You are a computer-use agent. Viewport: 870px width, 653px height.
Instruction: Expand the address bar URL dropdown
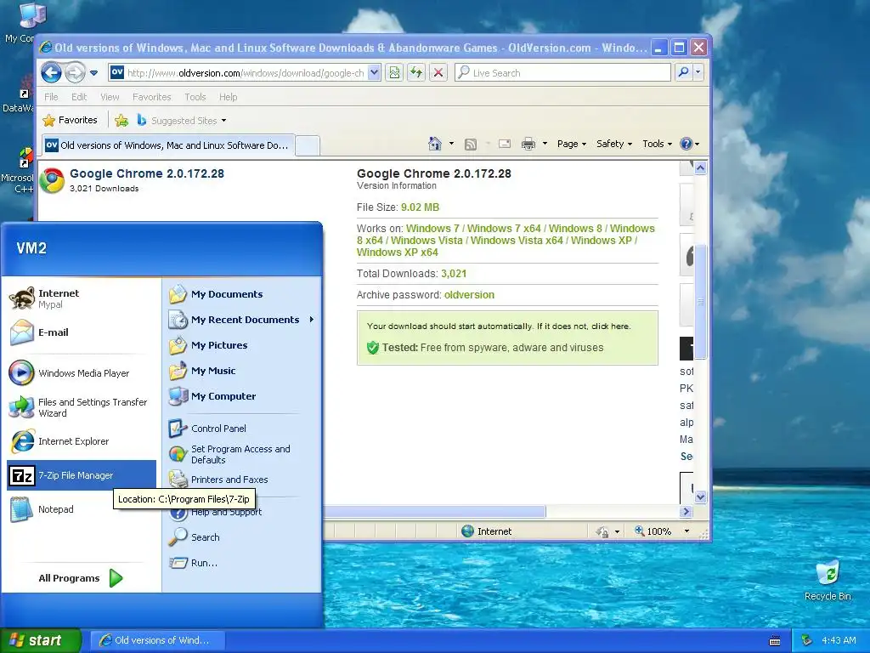click(x=374, y=73)
